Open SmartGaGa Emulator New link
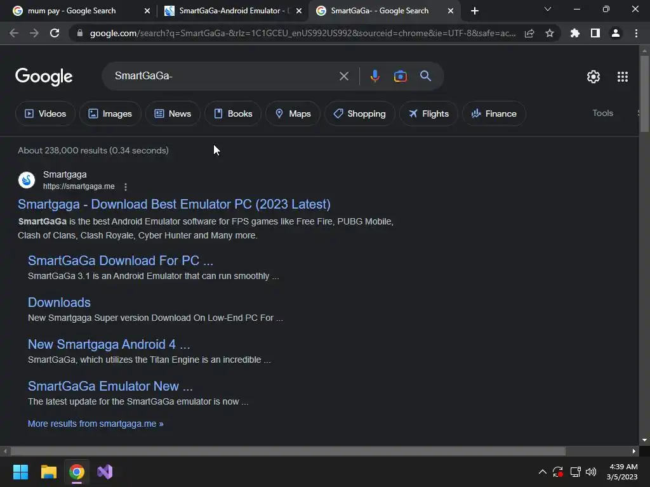 (110, 386)
